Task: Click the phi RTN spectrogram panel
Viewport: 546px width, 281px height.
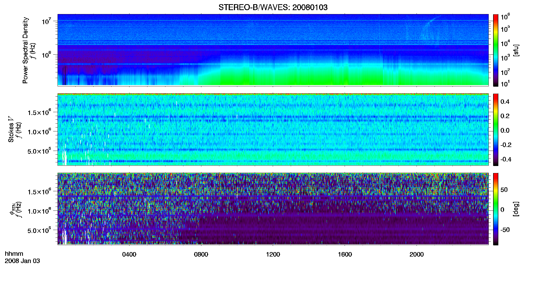Action: 273,209
